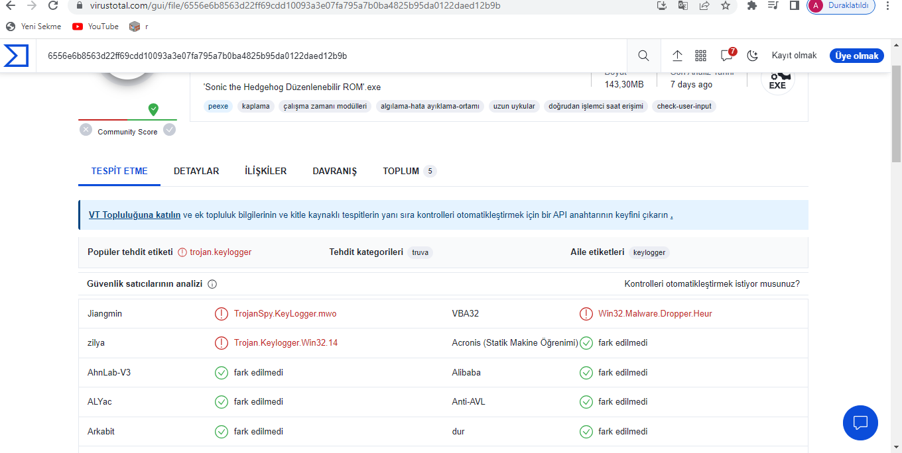Click the info icon beside Güvenlik satıcılarının analizi
Viewport: 902px width, 453px height.
point(212,284)
